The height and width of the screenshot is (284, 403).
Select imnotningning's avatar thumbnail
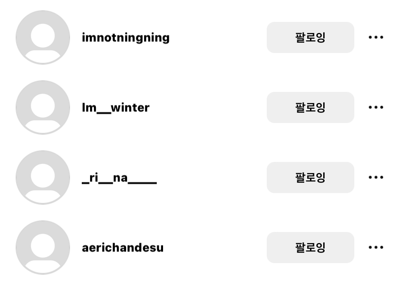[x=42, y=37]
